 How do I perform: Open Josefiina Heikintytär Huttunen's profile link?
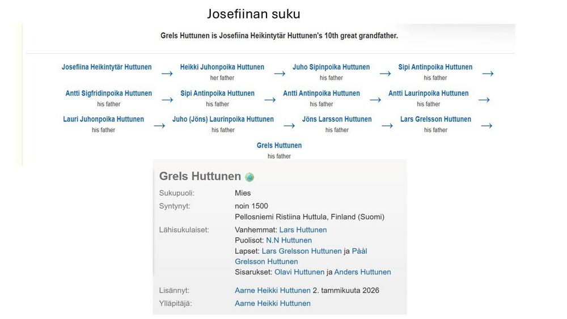pyautogui.click(x=107, y=67)
